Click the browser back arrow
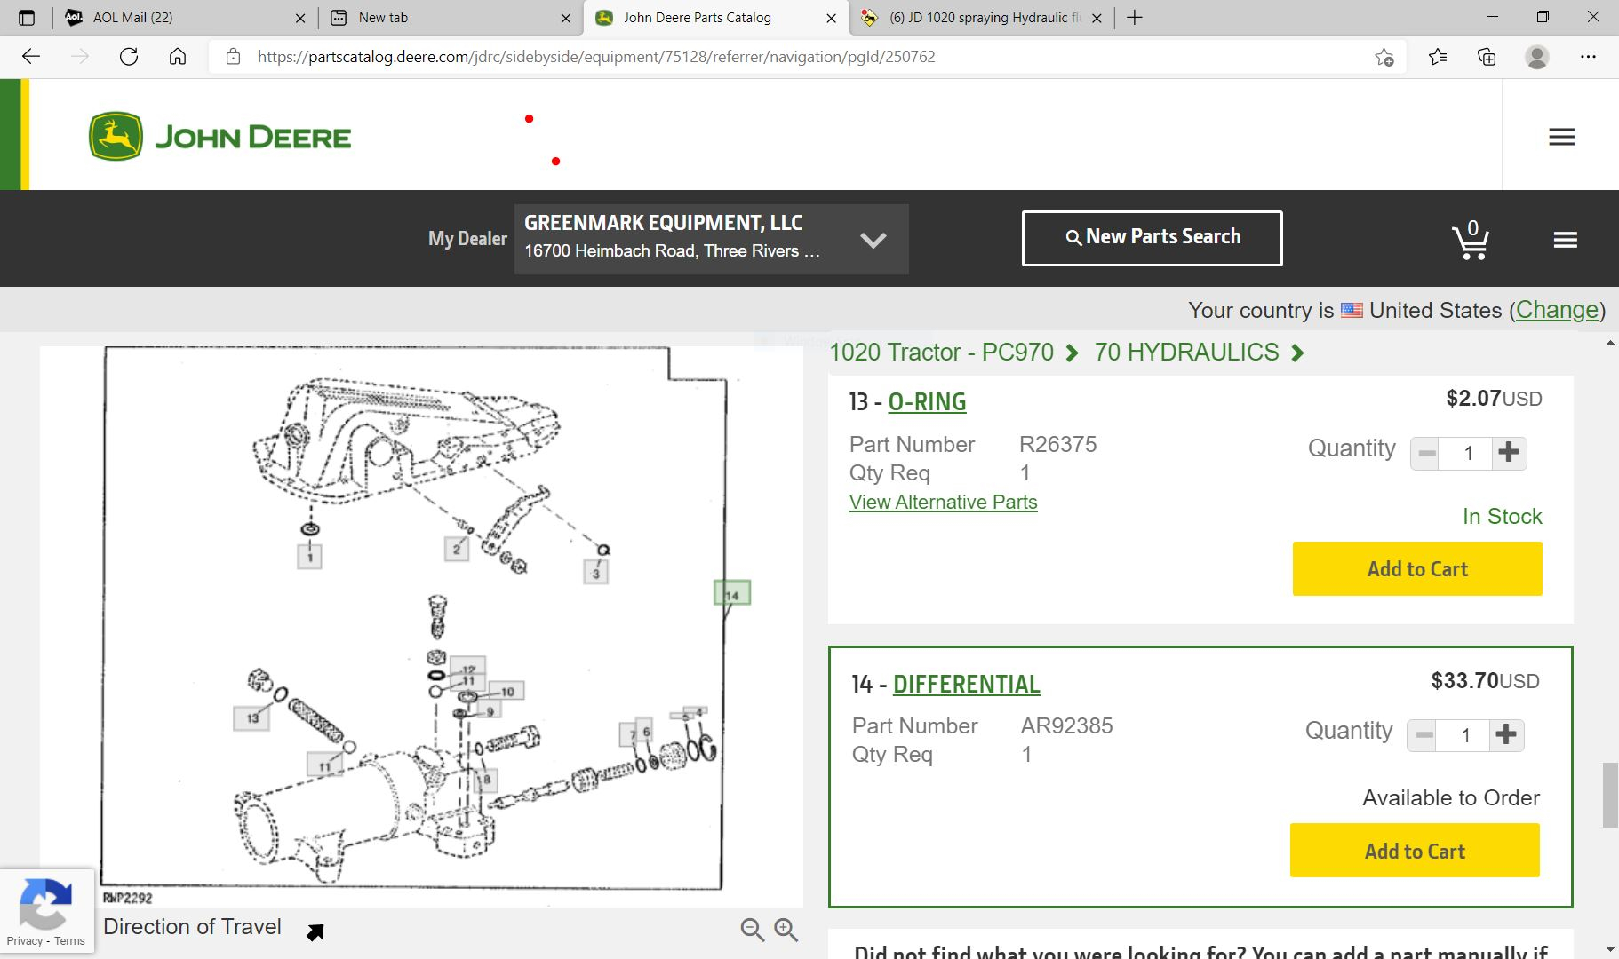1619x959 pixels. tap(31, 57)
